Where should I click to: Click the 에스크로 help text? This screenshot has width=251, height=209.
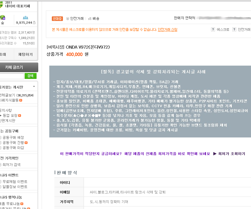(223, 29)
